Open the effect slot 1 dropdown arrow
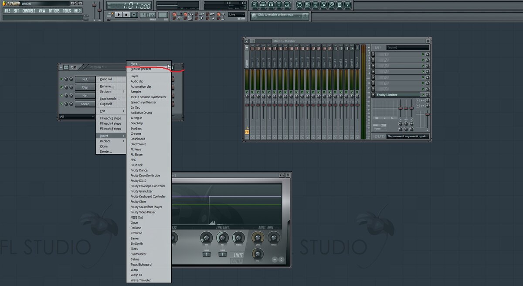This screenshot has height=286, width=523. [373, 54]
